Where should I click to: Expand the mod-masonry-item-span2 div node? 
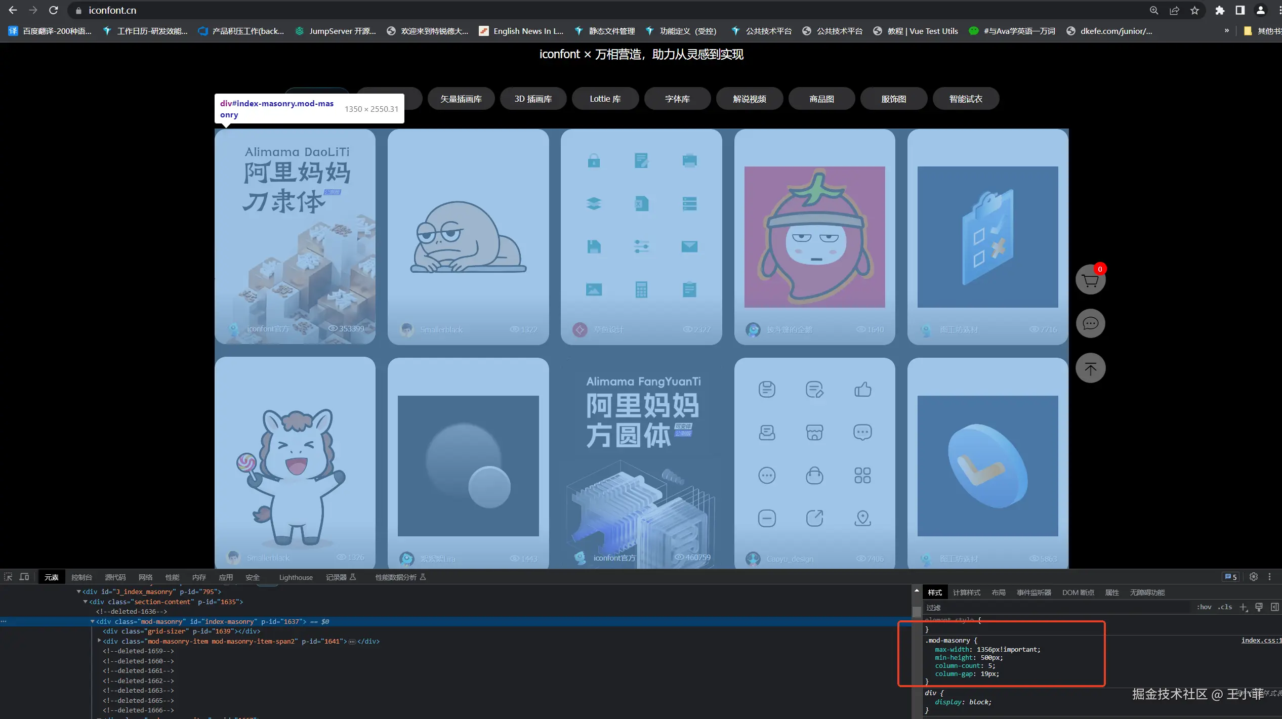click(x=99, y=641)
